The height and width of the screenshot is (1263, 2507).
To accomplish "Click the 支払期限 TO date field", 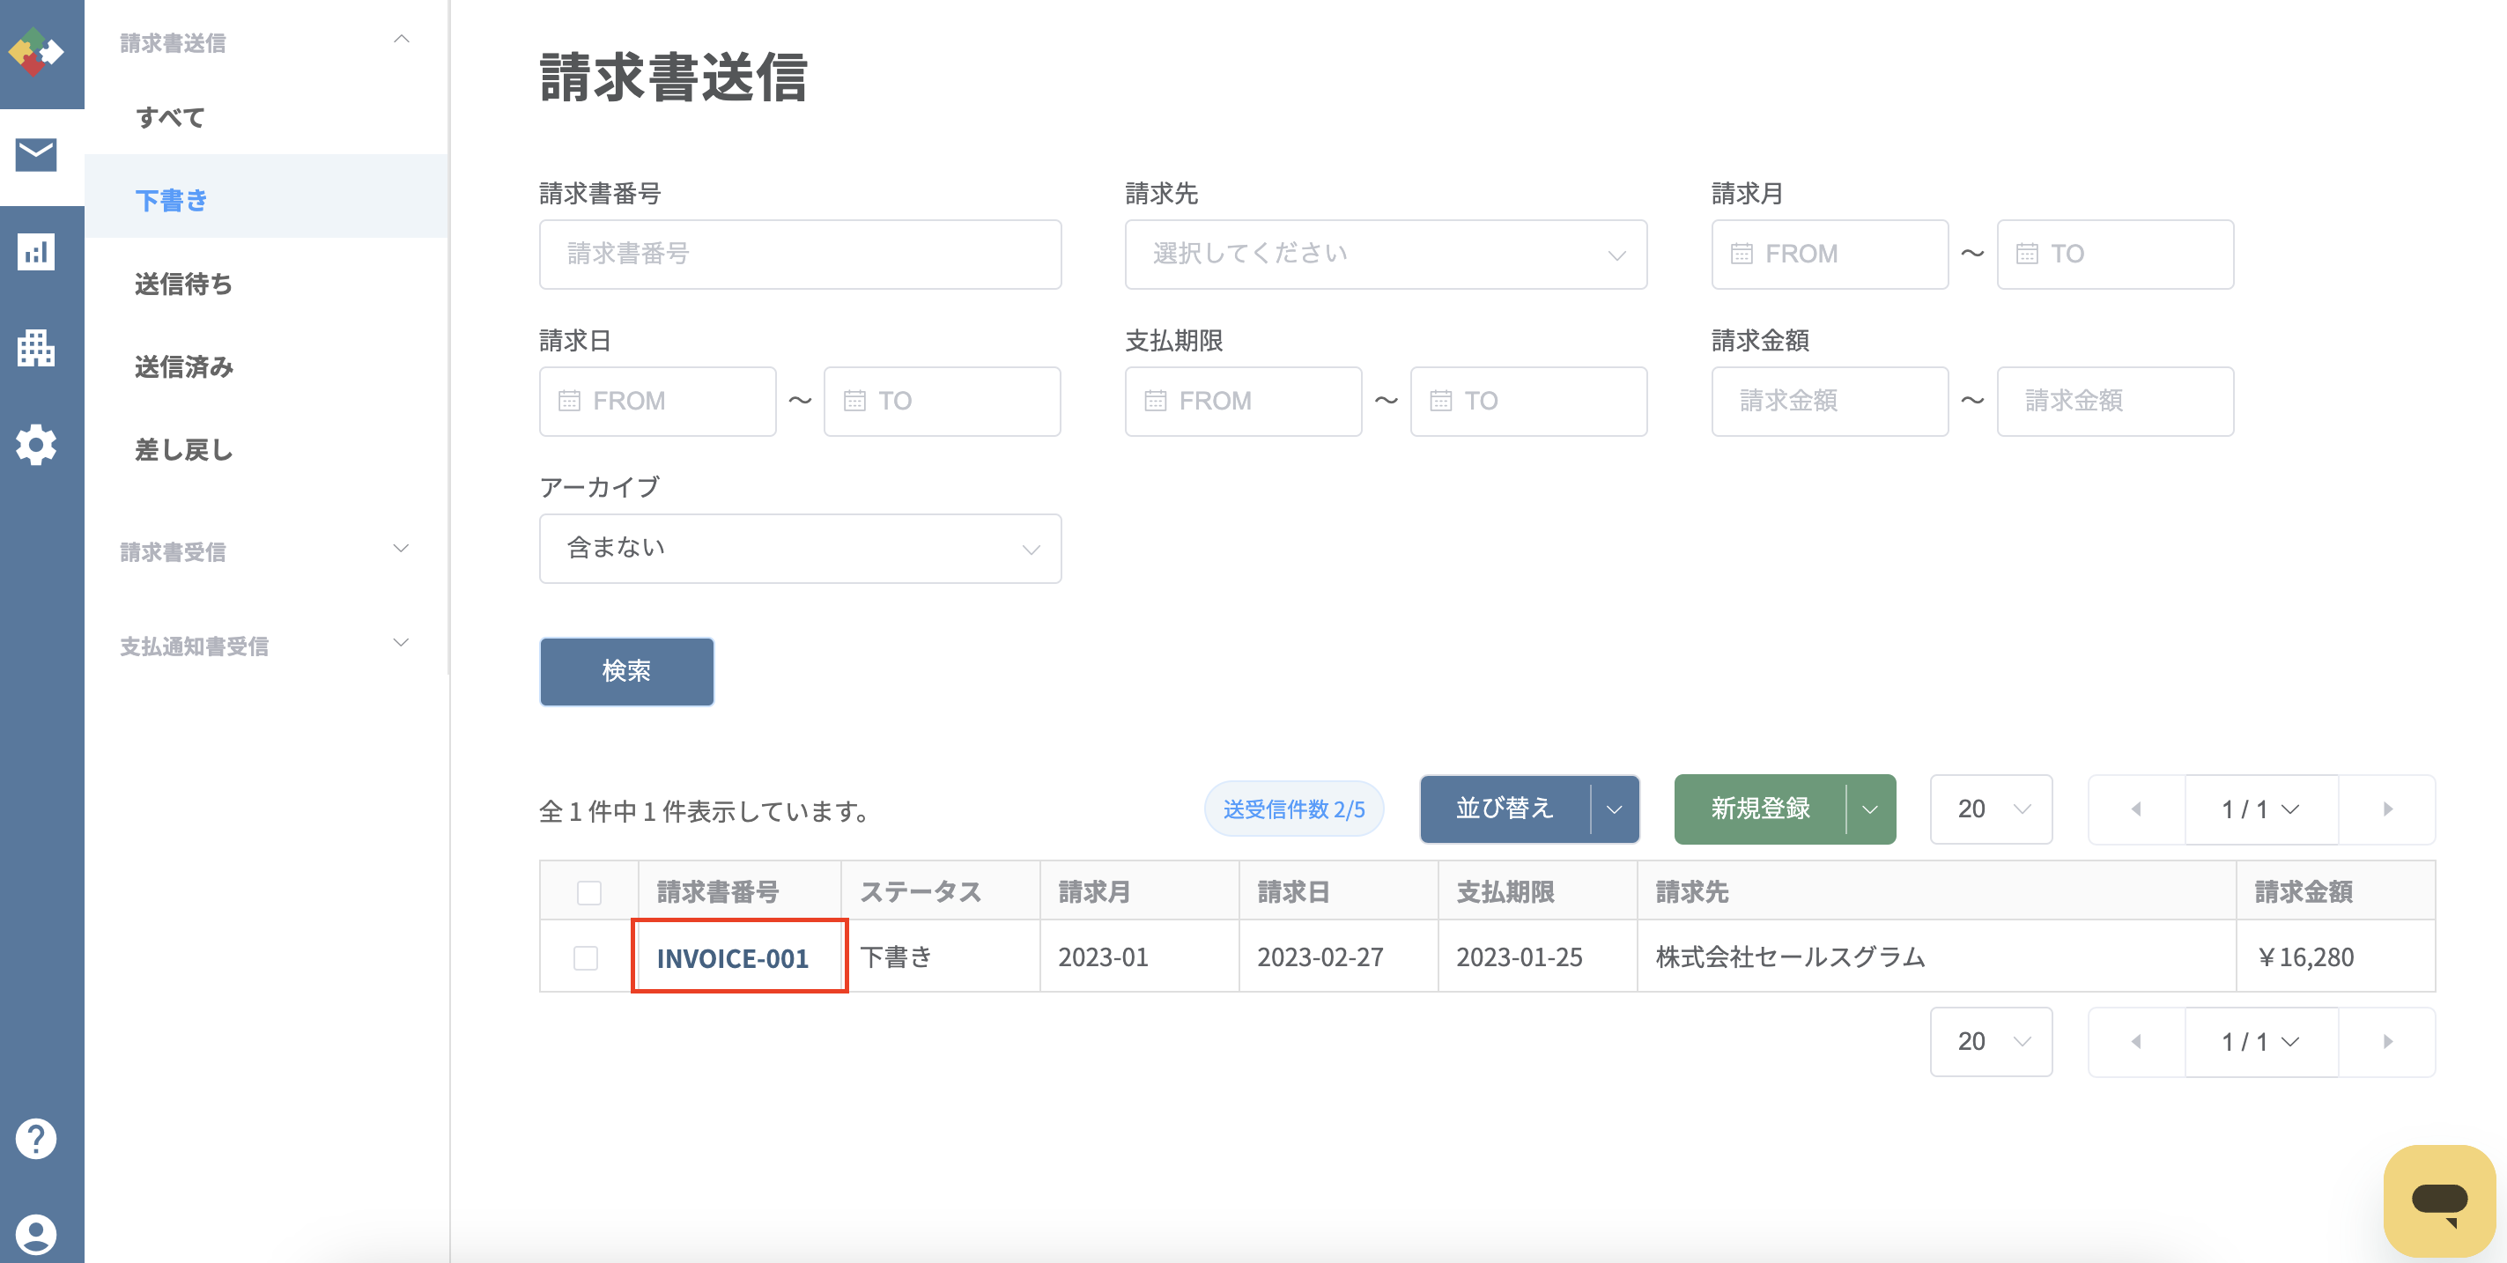I will (1528, 402).
